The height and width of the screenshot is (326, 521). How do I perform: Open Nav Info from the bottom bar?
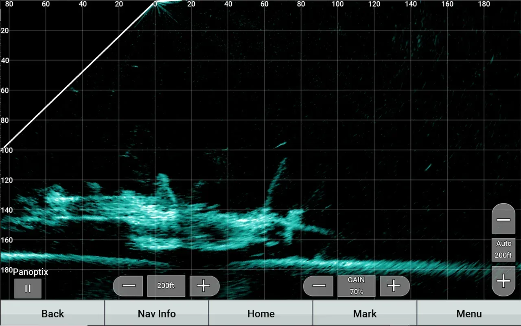tap(157, 313)
